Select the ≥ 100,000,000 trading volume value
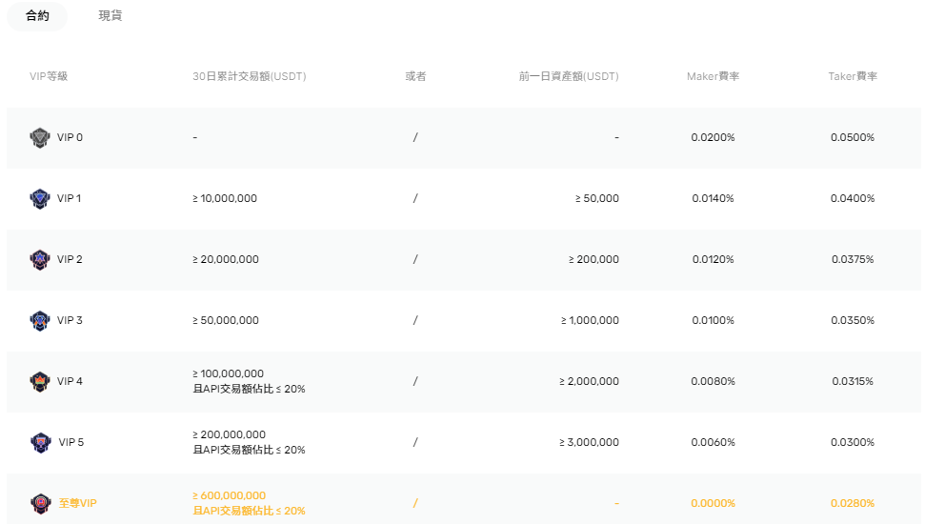 [228, 373]
